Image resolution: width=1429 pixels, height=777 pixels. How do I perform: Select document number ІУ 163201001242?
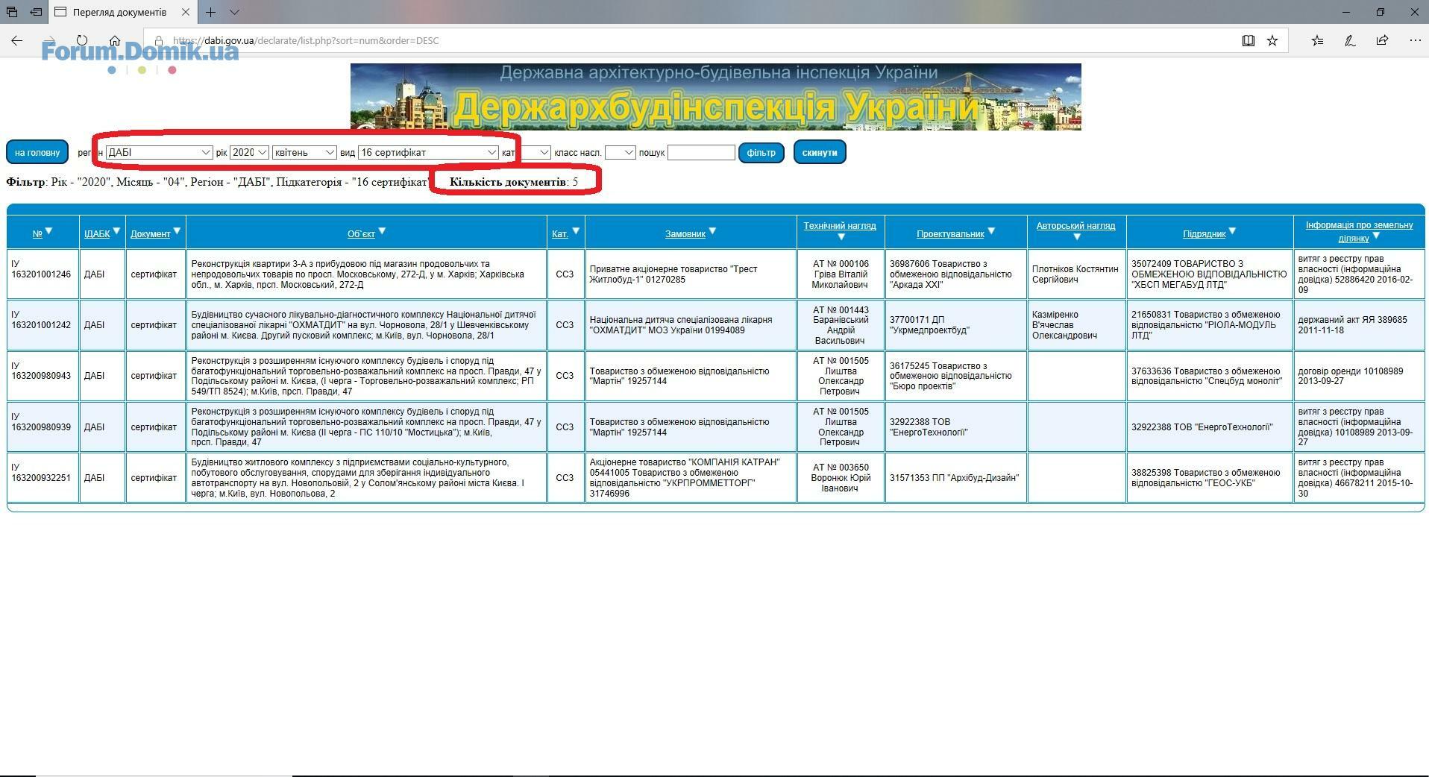pyautogui.click(x=42, y=320)
